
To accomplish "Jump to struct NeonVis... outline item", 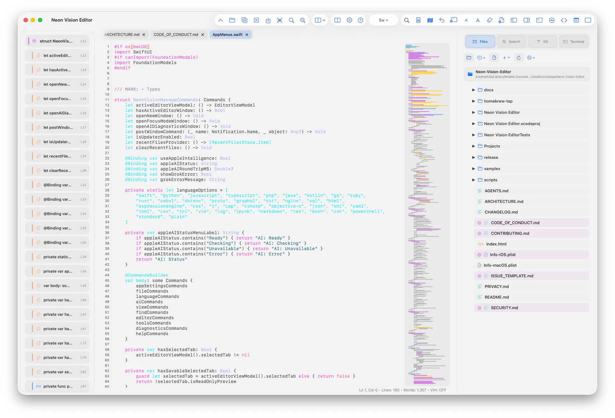I will click(57, 41).
